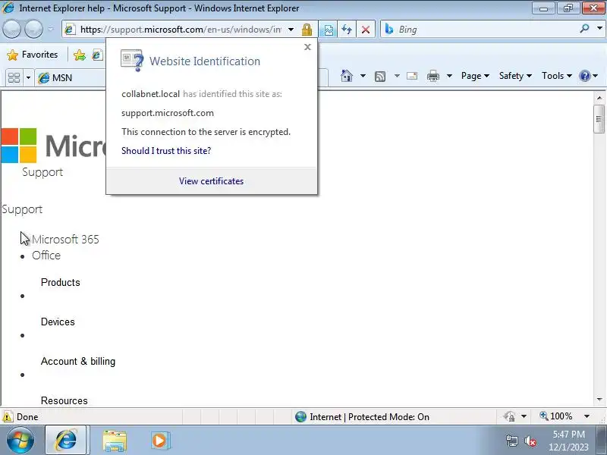Open the Quick Tabs grid icon
The height and width of the screenshot is (455, 607).
click(x=14, y=78)
